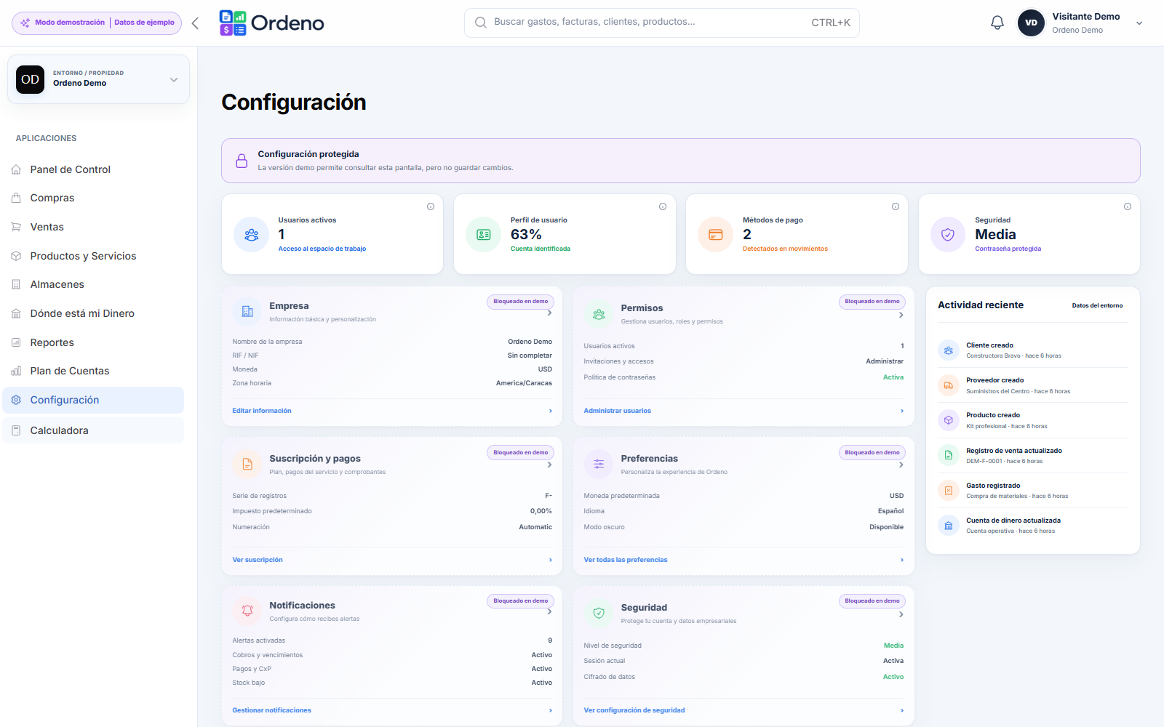Image resolution: width=1164 pixels, height=727 pixels.
Task: Select Configuración in sidebar
Action: (x=93, y=400)
